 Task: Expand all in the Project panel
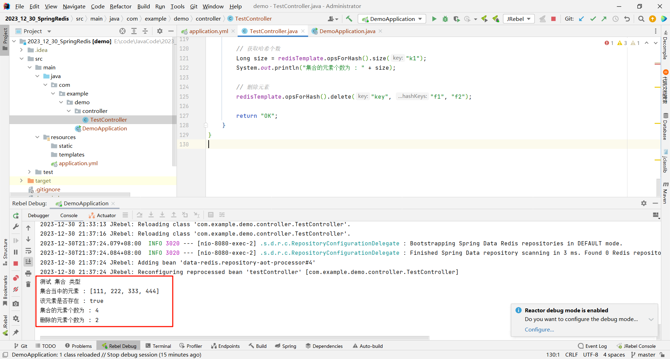click(x=134, y=31)
